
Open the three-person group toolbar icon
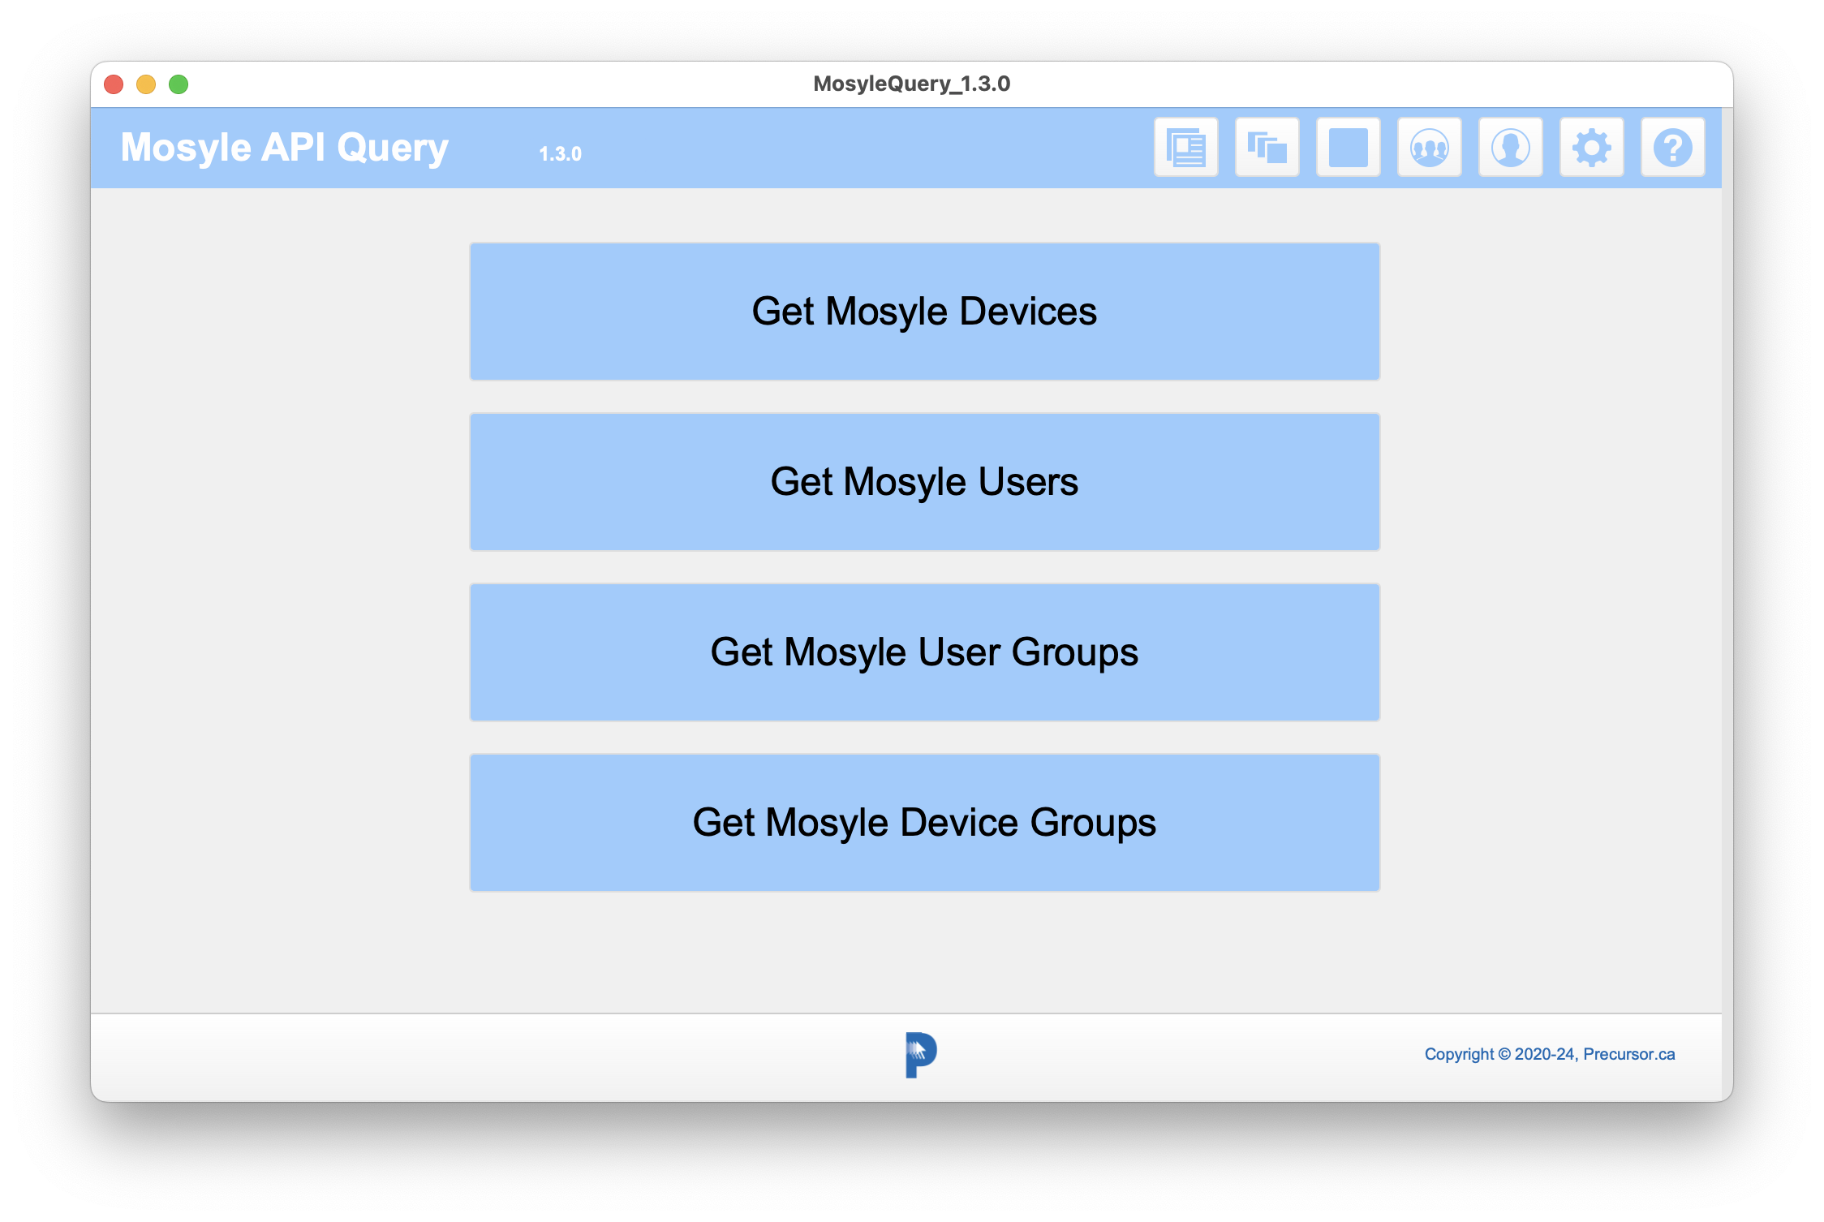tap(1429, 148)
